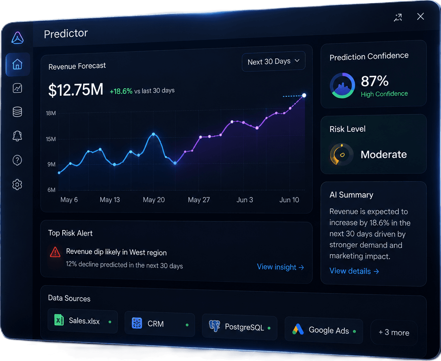Click the 18M axis label
The width and height of the screenshot is (441, 361).
tap(51, 113)
